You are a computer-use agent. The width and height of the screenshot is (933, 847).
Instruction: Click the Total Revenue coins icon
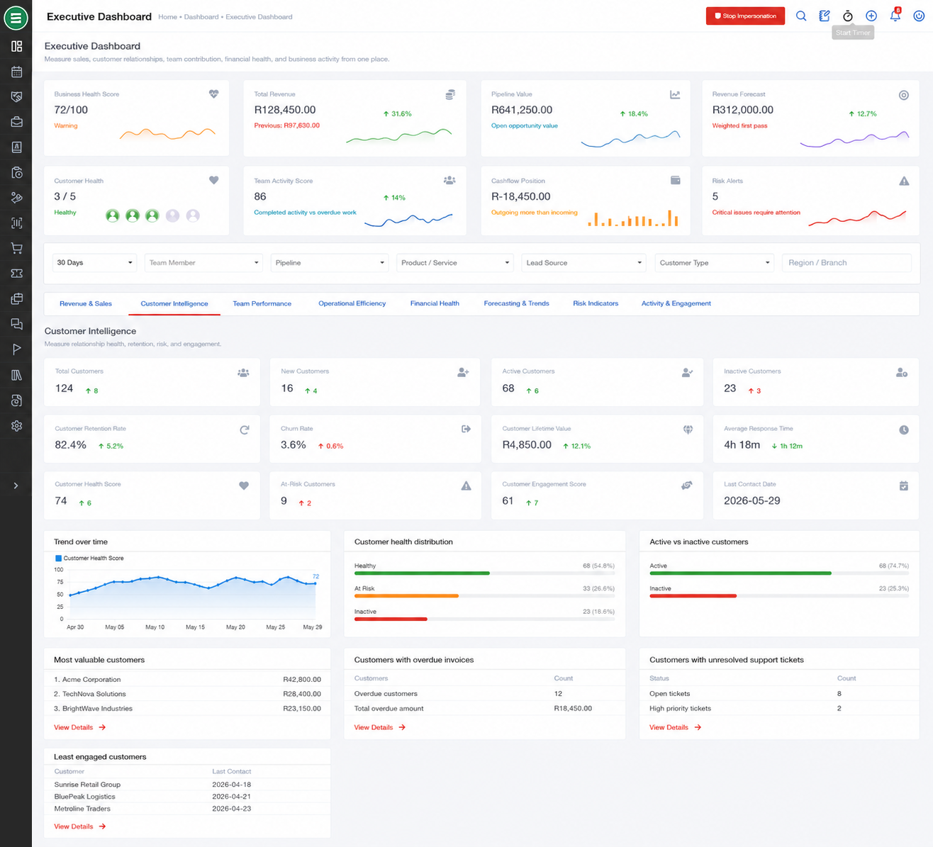point(450,94)
